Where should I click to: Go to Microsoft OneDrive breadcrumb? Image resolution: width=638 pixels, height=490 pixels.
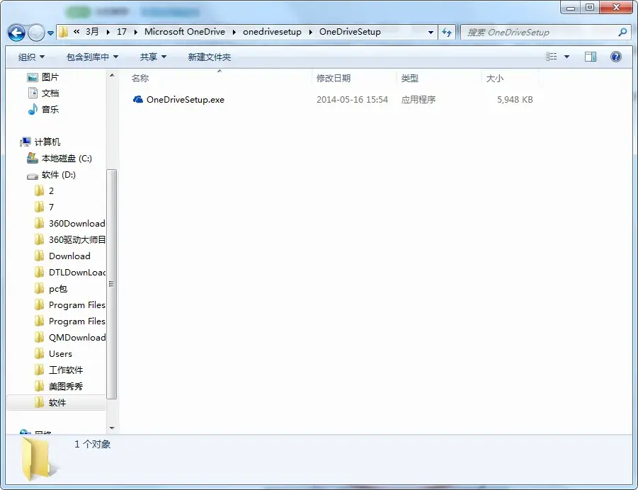coord(184,32)
